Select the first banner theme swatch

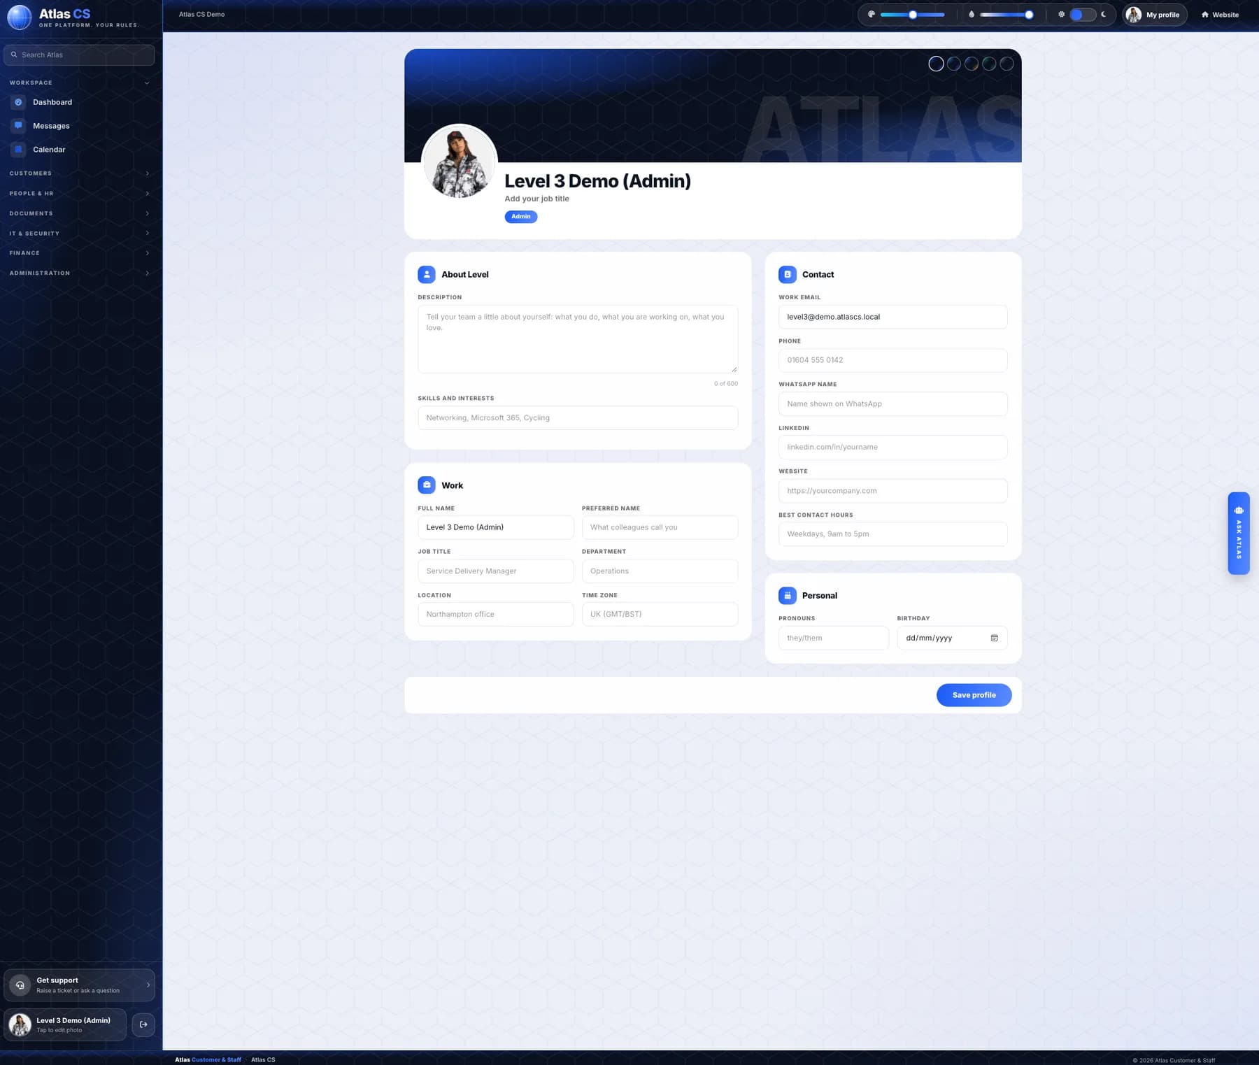pos(936,64)
